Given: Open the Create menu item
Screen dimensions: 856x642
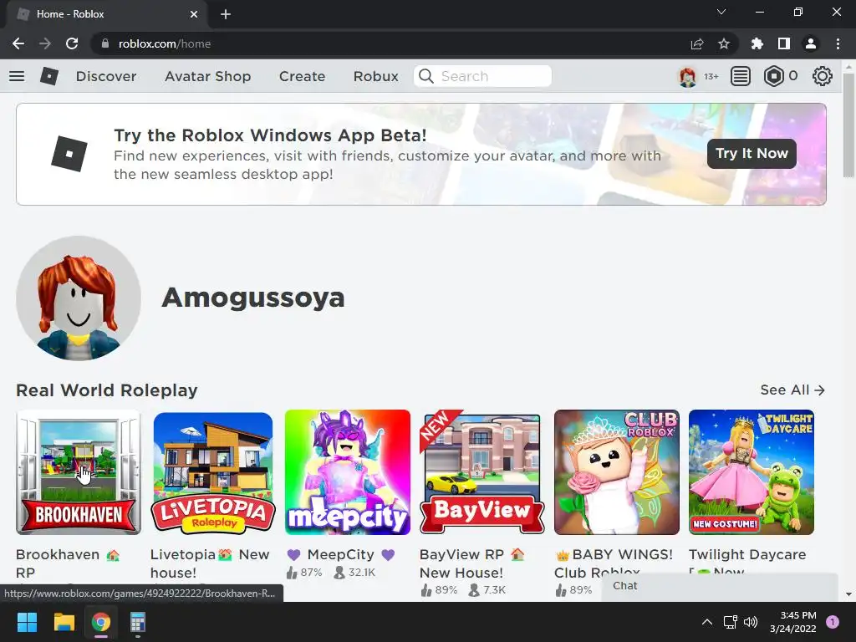Looking at the screenshot, I should (302, 76).
